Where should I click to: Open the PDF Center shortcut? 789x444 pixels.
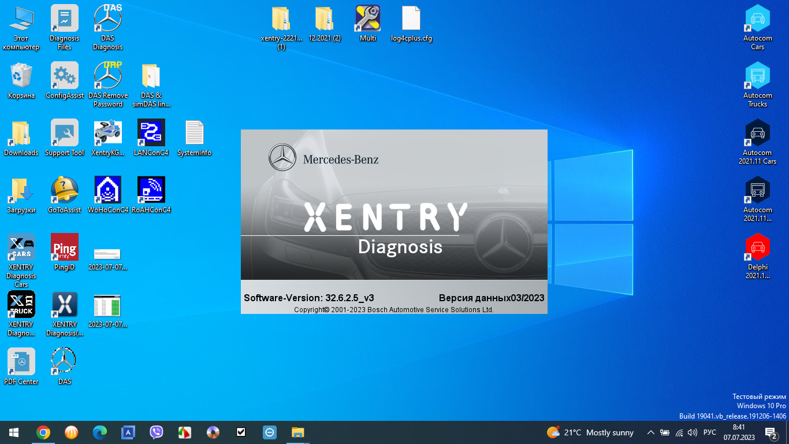pyautogui.click(x=21, y=366)
